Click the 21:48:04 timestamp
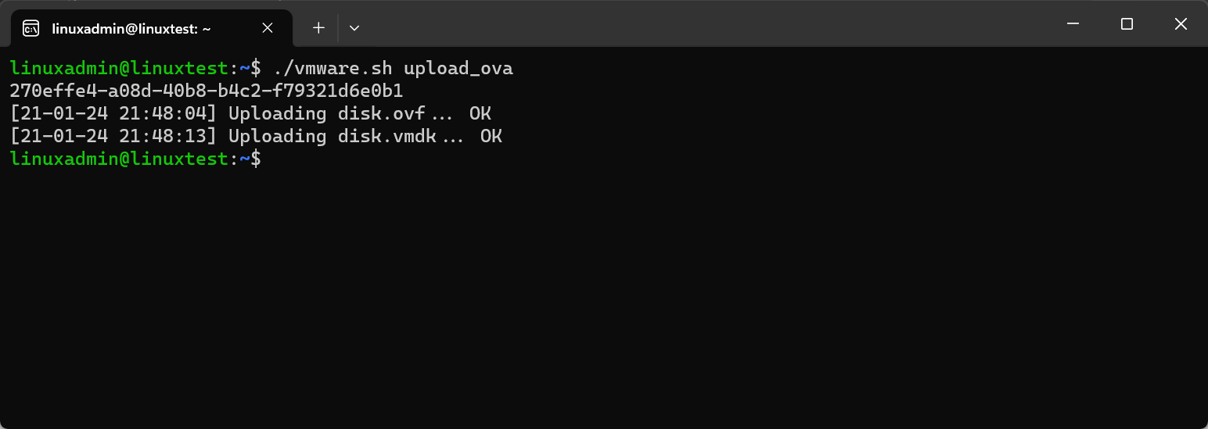Viewport: 1208px width, 429px height. click(167, 113)
